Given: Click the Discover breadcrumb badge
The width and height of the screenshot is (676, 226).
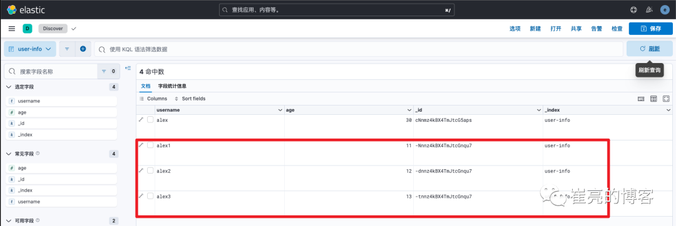Looking at the screenshot, I should (x=53, y=29).
